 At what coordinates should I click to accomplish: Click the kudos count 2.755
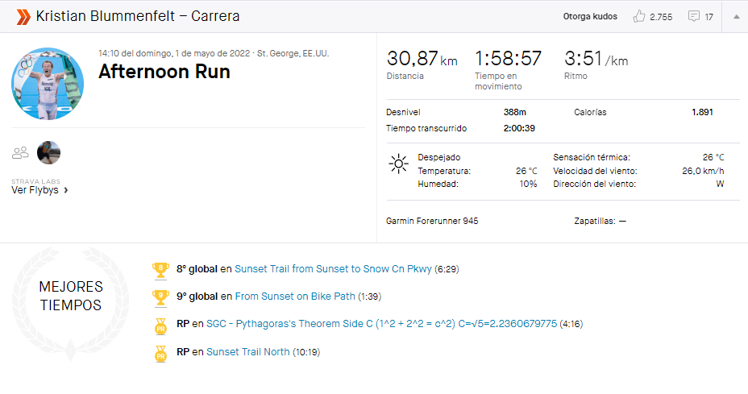[661, 17]
